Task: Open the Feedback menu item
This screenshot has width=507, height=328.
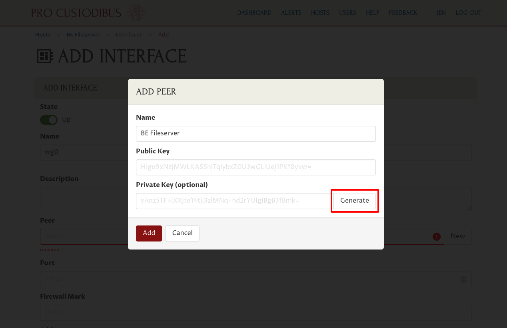Action: click(x=403, y=13)
